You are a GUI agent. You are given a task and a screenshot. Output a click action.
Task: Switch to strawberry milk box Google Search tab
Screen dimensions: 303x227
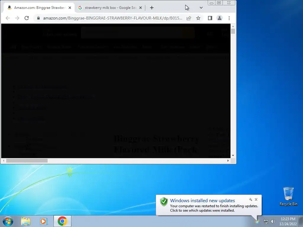pos(110,8)
